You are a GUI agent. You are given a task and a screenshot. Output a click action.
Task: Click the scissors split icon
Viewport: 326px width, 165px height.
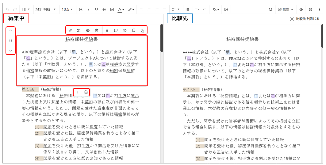(x=79, y=30)
